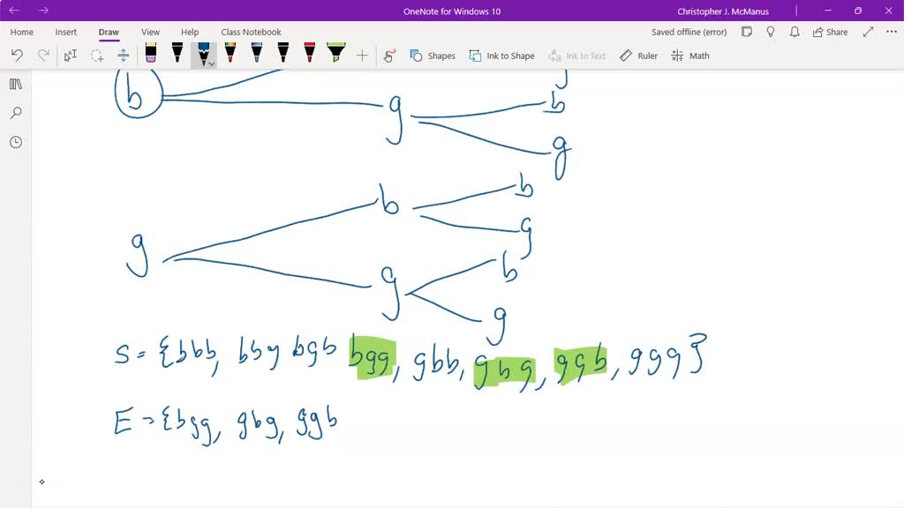
Task: Add a new pen with the plus icon
Action: (362, 55)
